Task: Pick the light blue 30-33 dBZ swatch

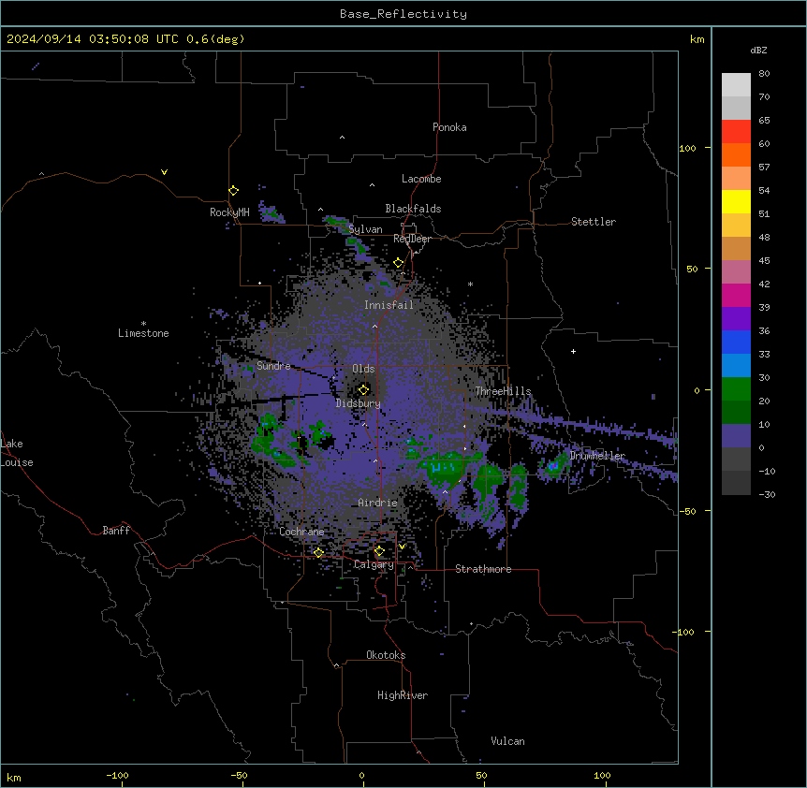Action: point(736,366)
